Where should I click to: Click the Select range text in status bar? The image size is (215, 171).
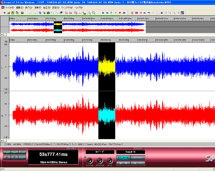pos(104,144)
